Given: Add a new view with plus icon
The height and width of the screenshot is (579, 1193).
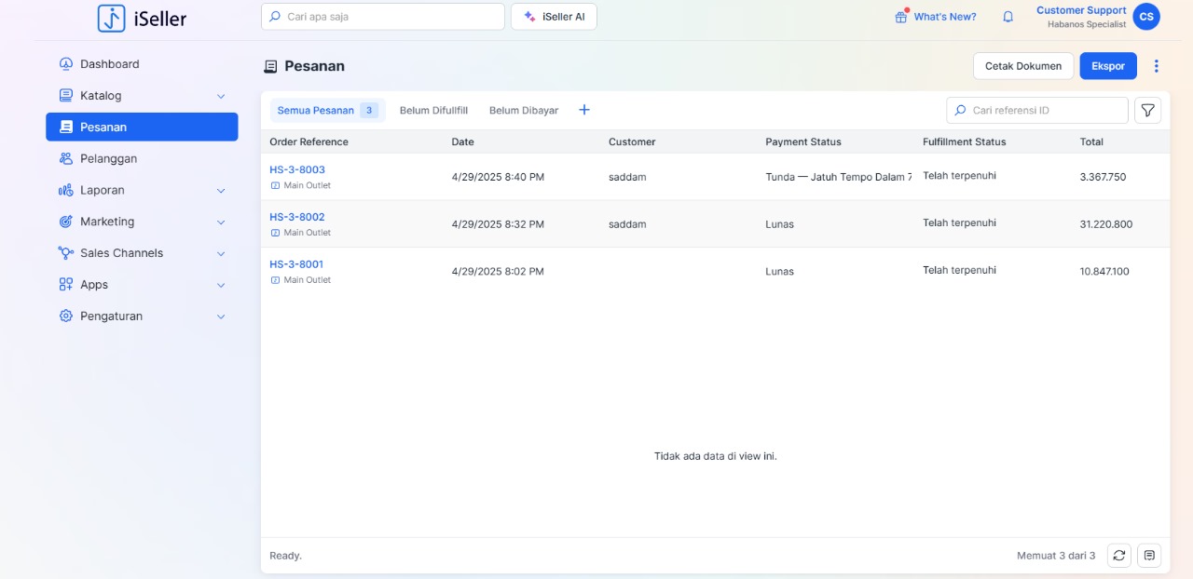Looking at the screenshot, I should [584, 110].
